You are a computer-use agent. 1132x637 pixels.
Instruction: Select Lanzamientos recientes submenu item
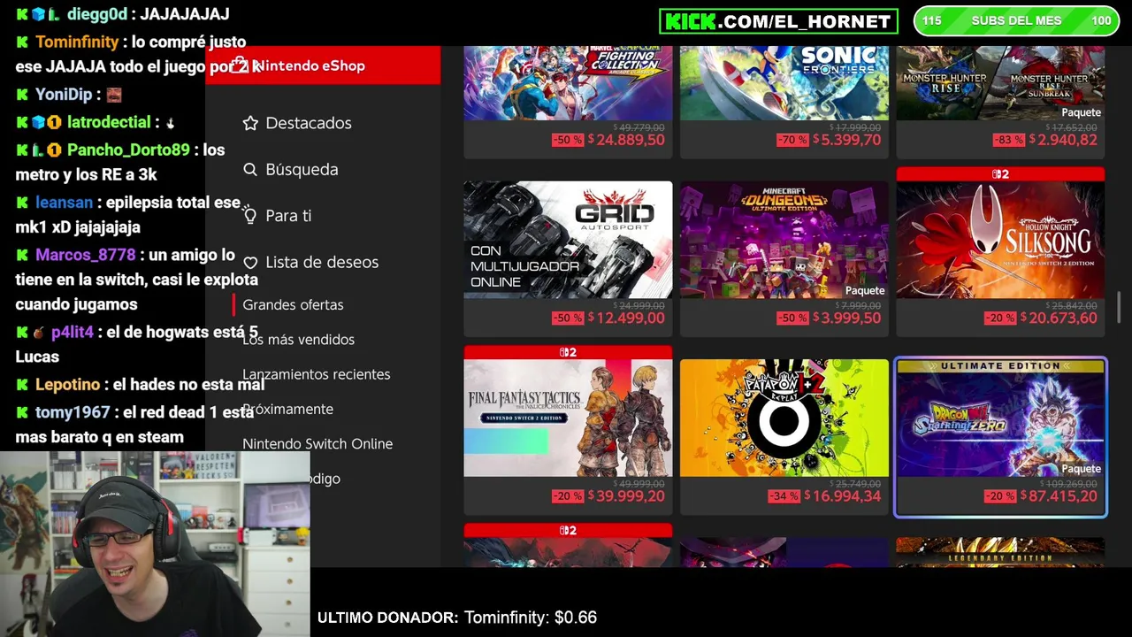coord(316,374)
